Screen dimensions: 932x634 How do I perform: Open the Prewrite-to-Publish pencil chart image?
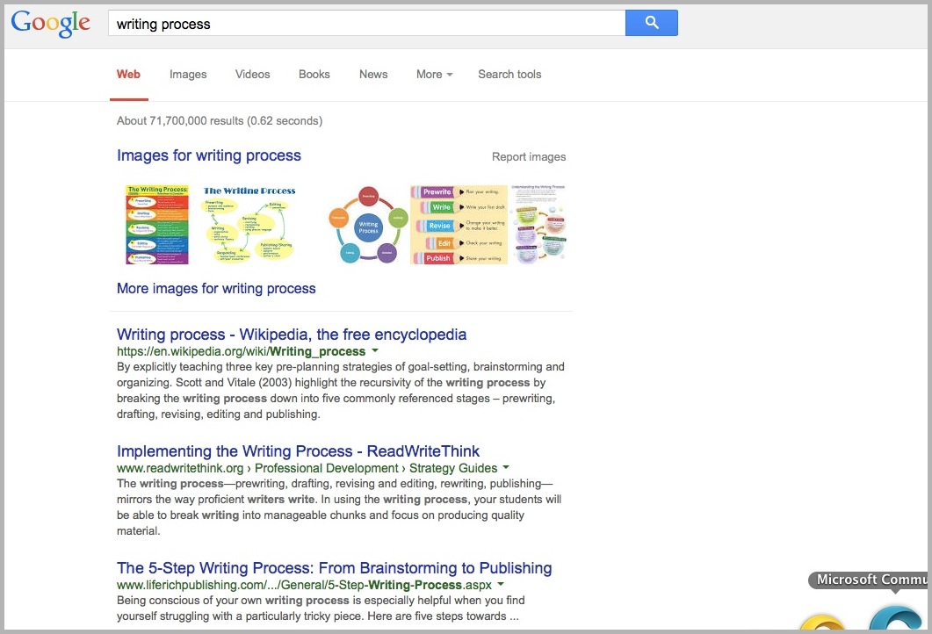click(x=459, y=224)
